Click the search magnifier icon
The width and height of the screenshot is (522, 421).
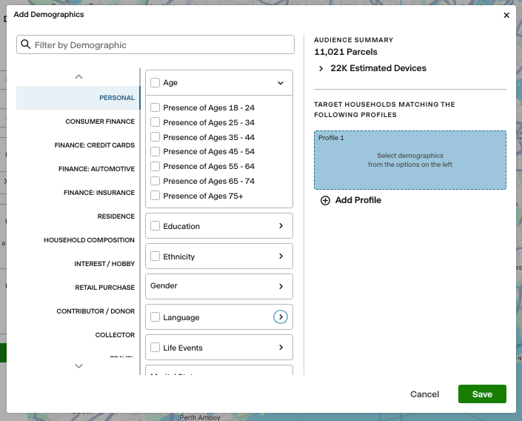coord(26,44)
